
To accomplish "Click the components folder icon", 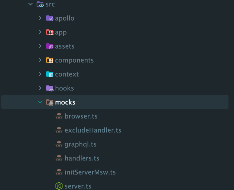I will tap(49, 60).
